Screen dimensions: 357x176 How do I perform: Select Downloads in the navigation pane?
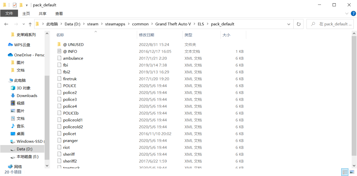point(27,96)
